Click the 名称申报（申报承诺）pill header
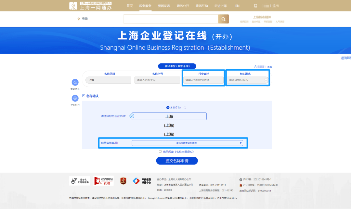 [x=177, y=66]
